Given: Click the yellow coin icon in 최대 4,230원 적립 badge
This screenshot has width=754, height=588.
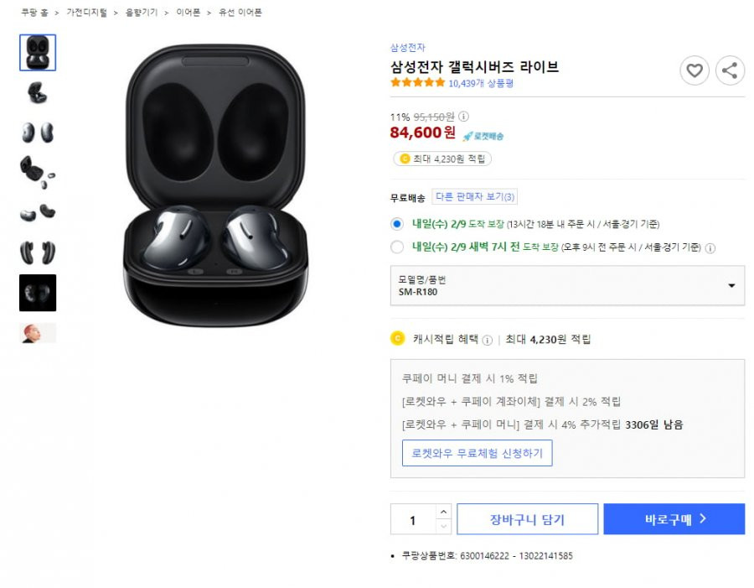Looking at the screenshot, I should pos(405,159).
